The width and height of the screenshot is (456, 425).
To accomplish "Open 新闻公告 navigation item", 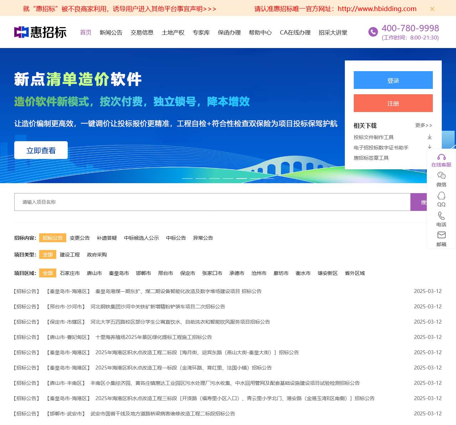I will (111, 32).
